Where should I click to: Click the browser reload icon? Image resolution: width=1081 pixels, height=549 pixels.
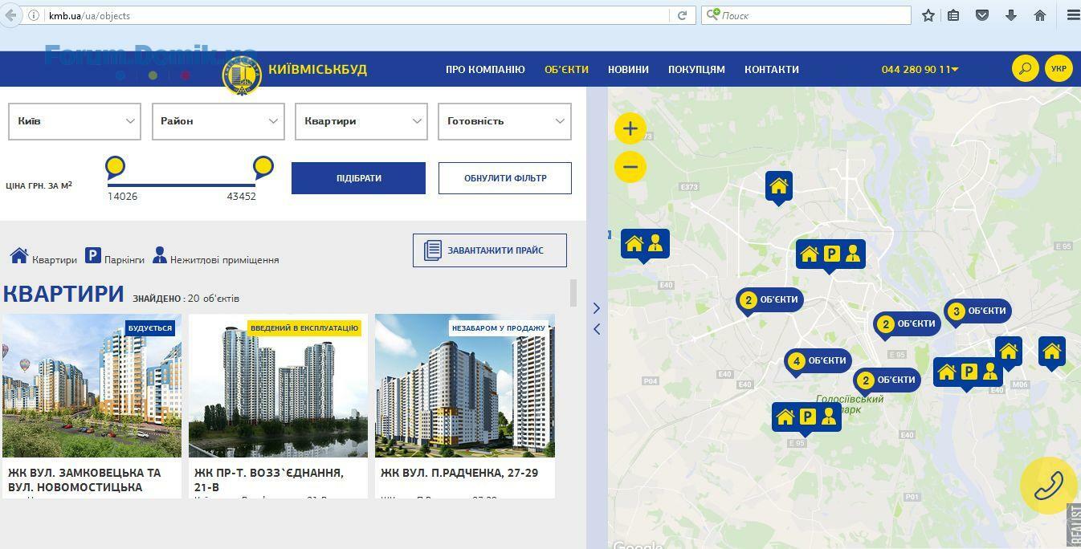click(682, 15)
